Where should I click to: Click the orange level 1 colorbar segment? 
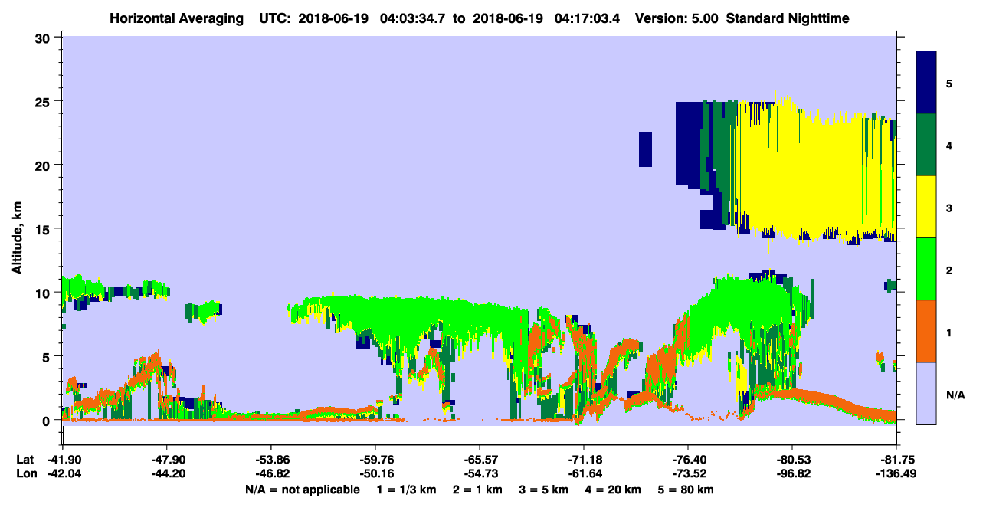point(926,331)
